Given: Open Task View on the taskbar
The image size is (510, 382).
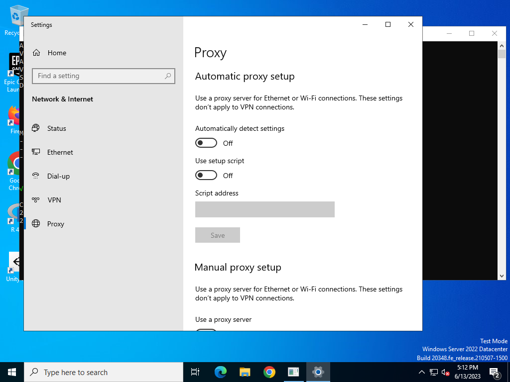Looking at the screenshot, I should click(195, 372).
